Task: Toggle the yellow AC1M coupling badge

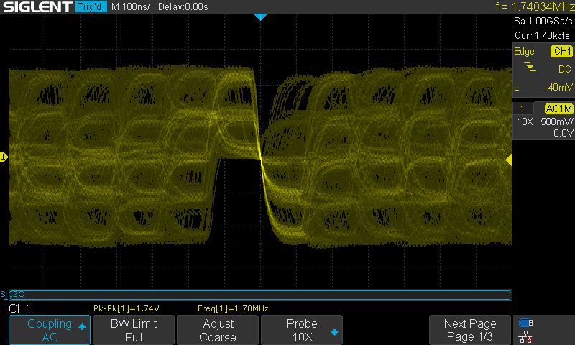Action: [x=558, y=108]
